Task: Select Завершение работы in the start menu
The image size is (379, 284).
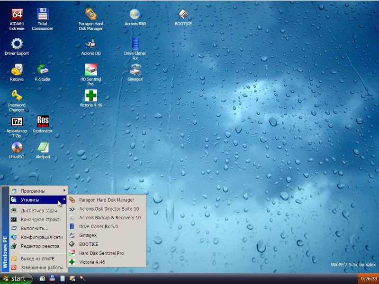Action: [x=38, y=267]
